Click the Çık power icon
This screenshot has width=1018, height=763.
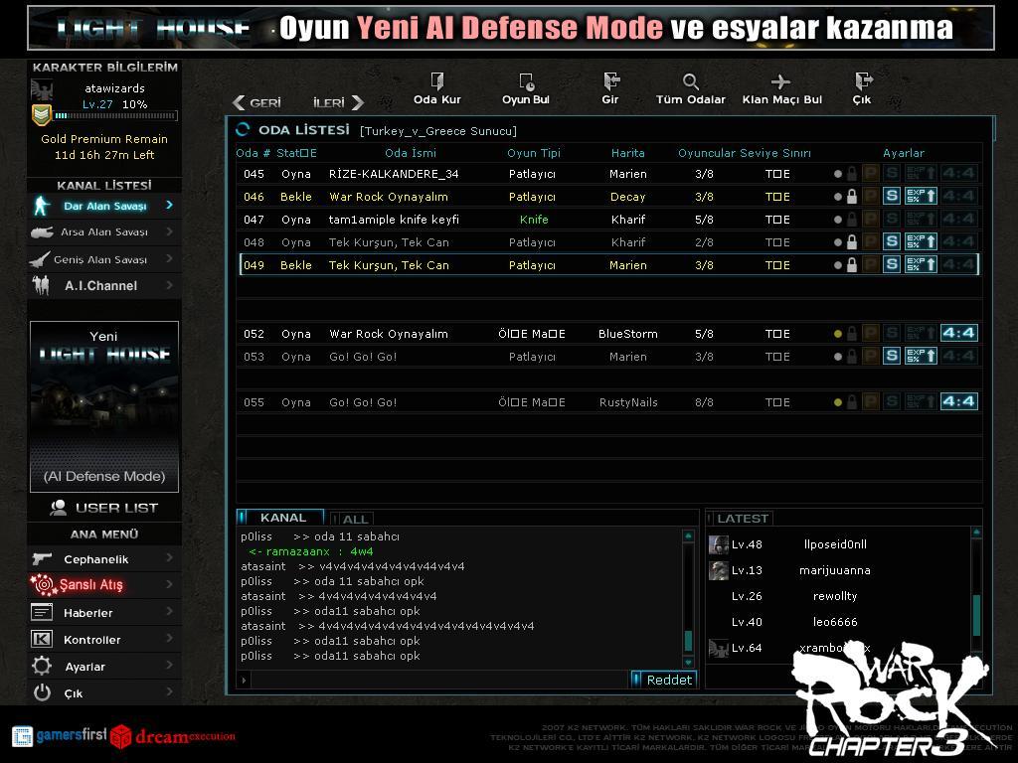point(42,692)
